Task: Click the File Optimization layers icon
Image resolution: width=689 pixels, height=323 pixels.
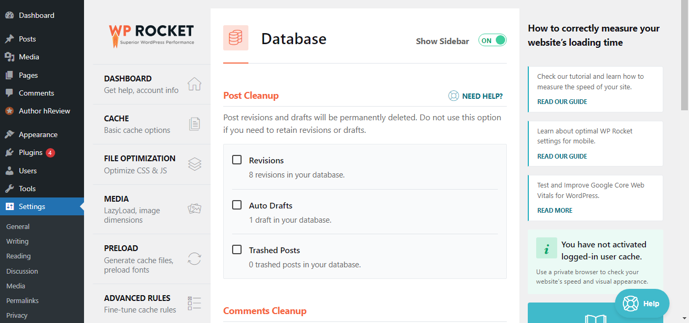Action: 194,164
